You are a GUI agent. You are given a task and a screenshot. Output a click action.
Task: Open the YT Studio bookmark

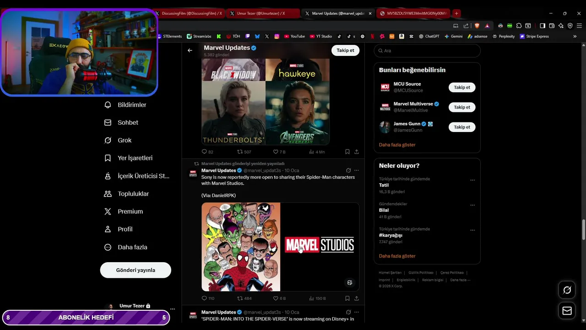(321, 36)
